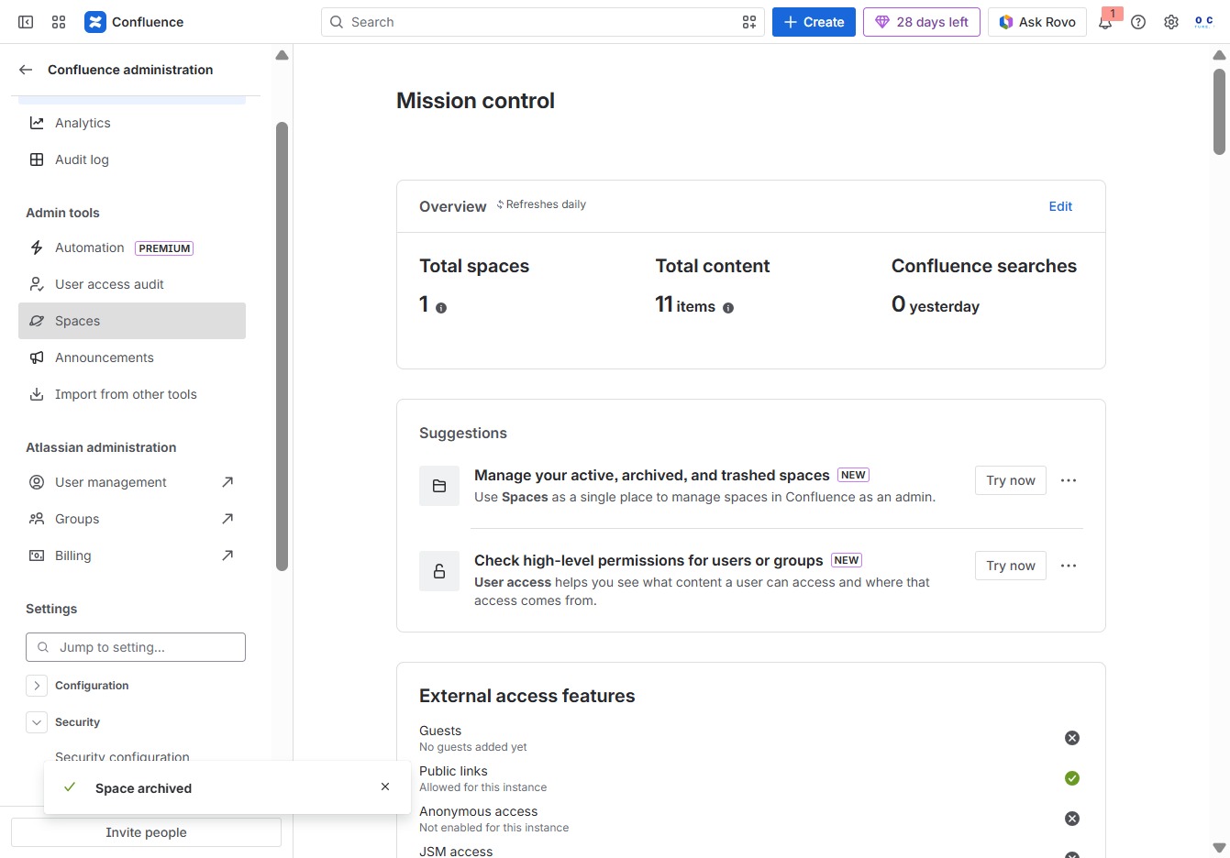Click the External access features heading

pos(526,696)
